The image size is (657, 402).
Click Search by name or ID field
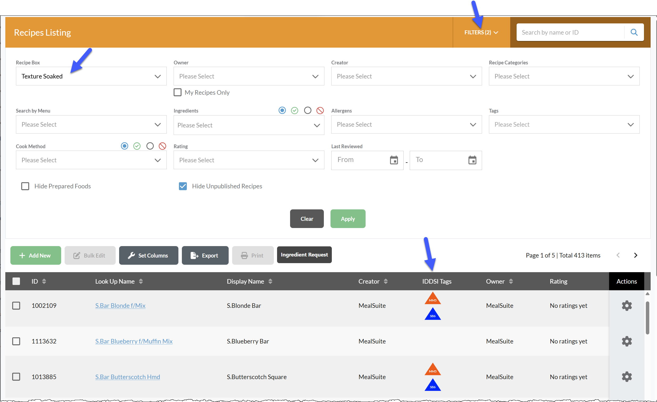tap(570, 32)
